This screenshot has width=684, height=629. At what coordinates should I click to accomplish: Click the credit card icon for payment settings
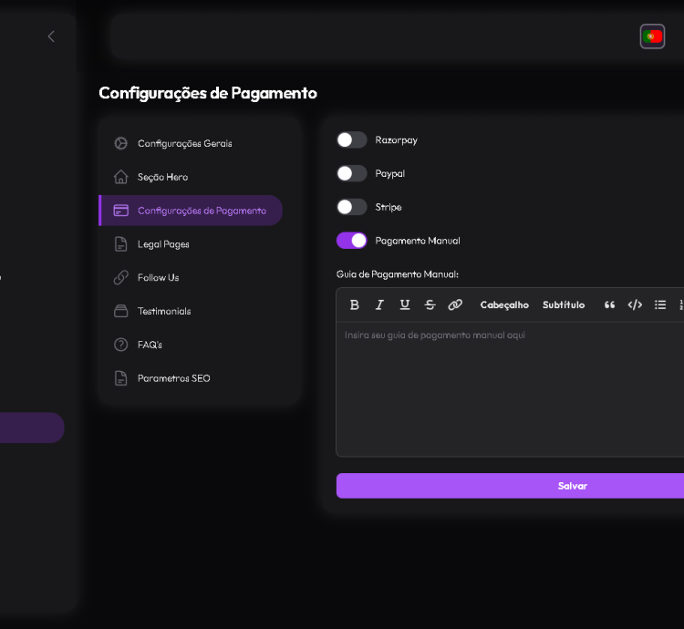point(120,211)
